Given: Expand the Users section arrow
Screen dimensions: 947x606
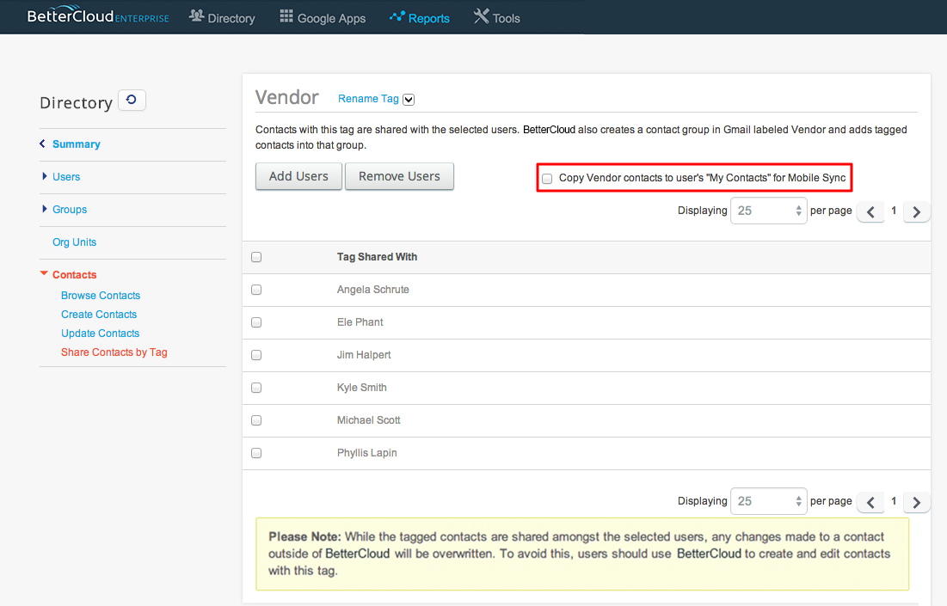Looking at the screenshot, I should (44, 176).
